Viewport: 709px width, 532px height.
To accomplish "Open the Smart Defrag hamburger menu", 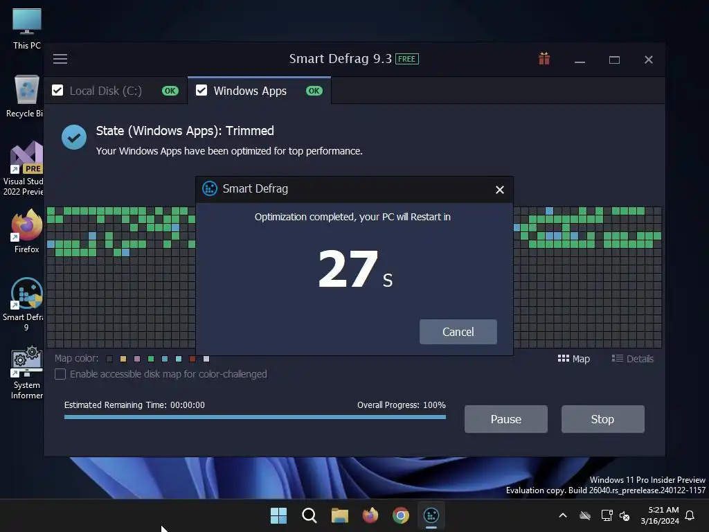I will tap(60, 59).
